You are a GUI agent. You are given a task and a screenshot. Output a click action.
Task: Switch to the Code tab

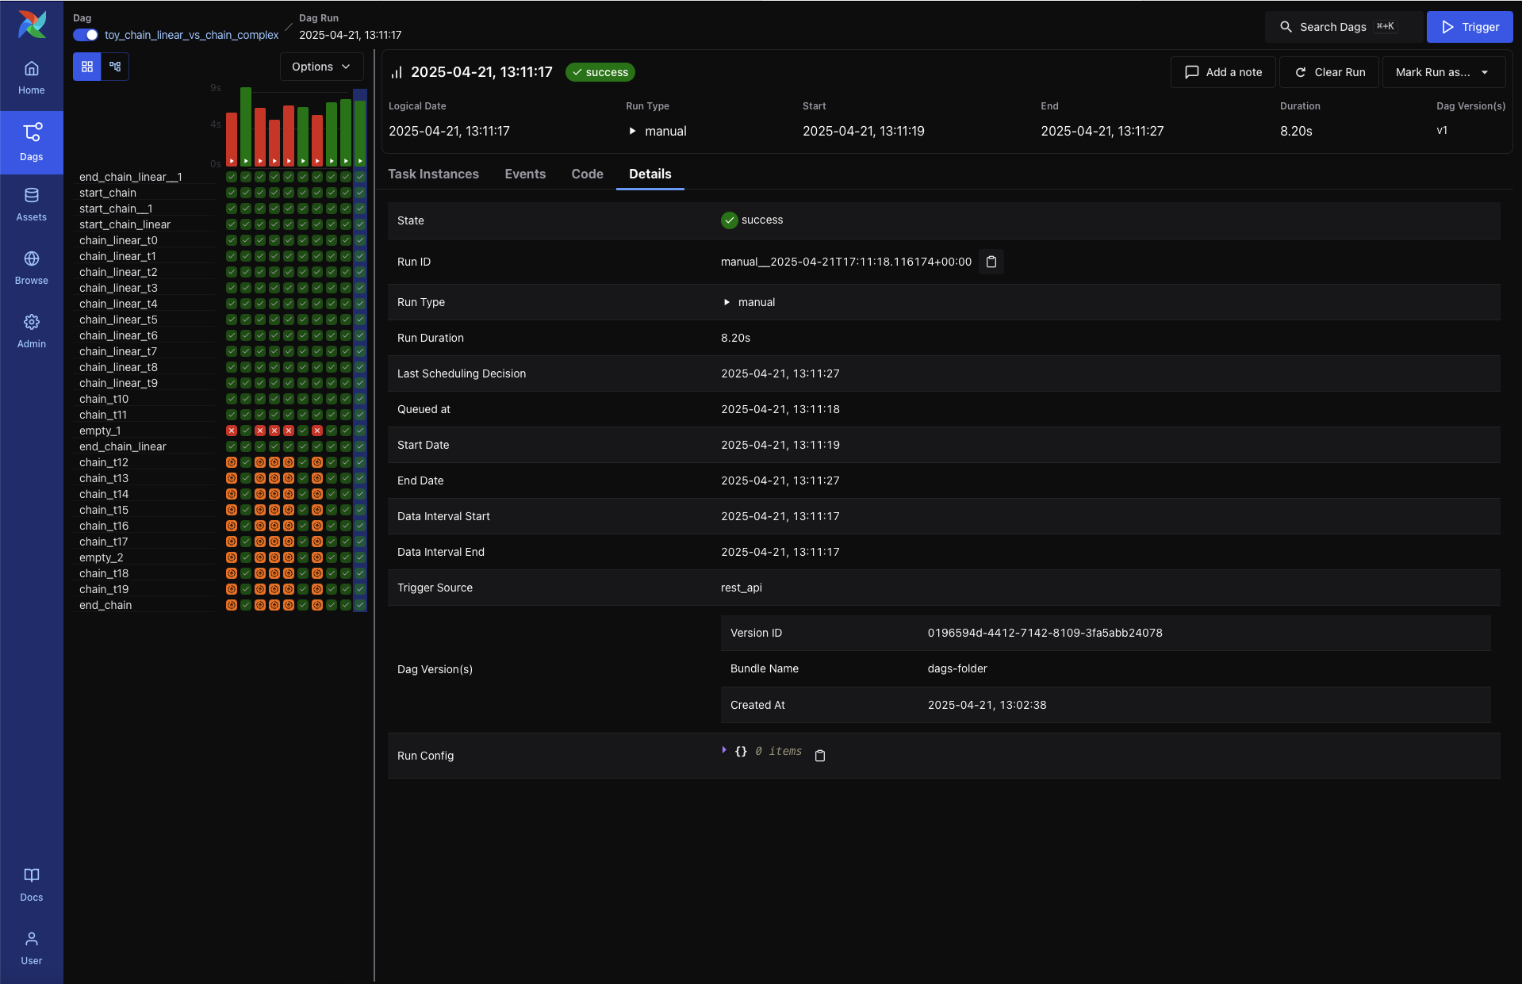click(587, 174)
